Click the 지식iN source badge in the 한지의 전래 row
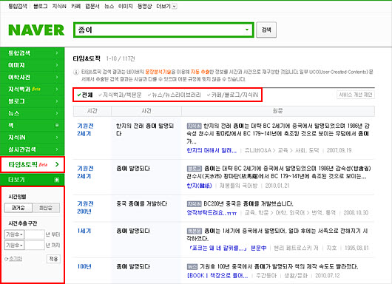This screenshot has width=392, height=284. click(x=195, y=126)
